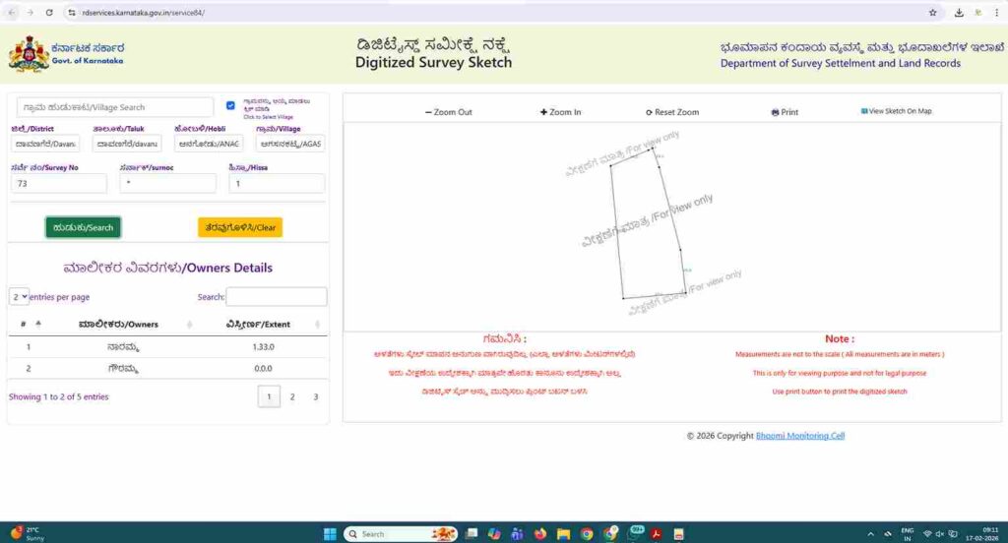This screenshot has height=543, width=1008.
Task: Click the Village Search input field
Action: [115, 107]
